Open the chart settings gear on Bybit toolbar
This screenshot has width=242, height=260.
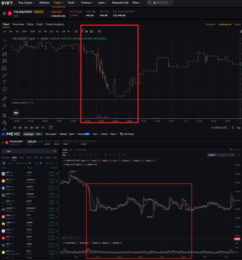tap(91, 31)
